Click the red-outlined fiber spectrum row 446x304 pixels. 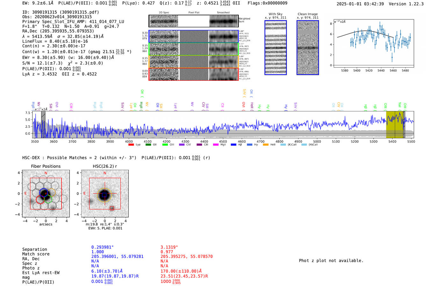point(194,74)
